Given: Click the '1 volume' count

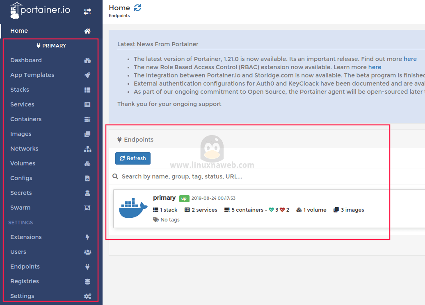Looking at the screenshot, I should pos(311,210).
